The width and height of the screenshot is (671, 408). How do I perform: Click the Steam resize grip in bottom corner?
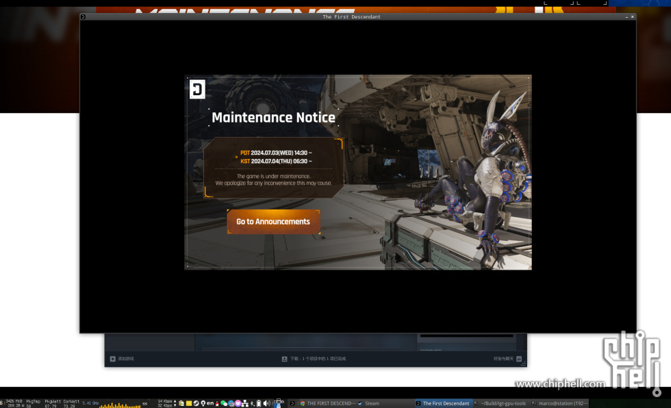523,364
